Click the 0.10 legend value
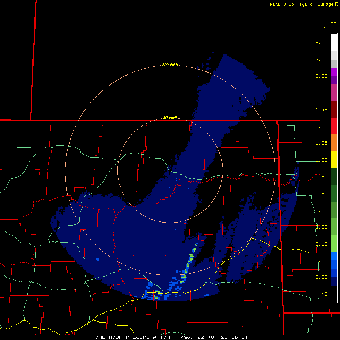340x340 pixels. (x=321, y=244)
